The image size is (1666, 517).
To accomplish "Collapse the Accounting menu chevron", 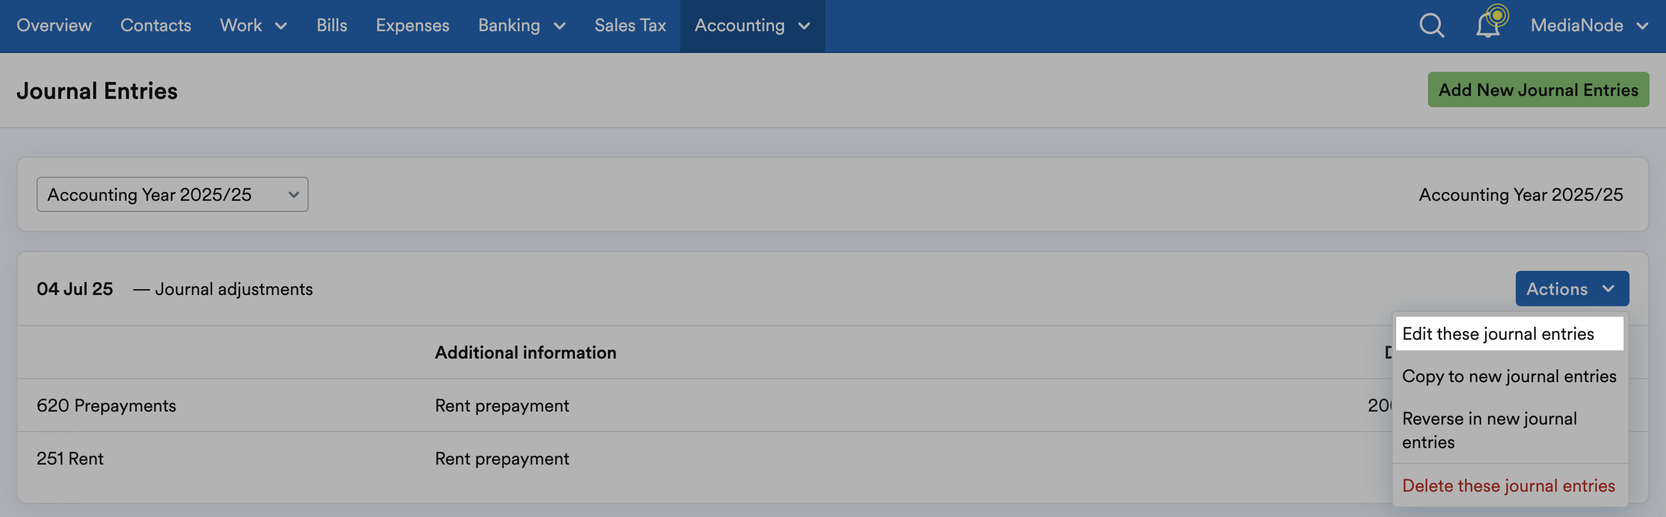I will point(804,27).
